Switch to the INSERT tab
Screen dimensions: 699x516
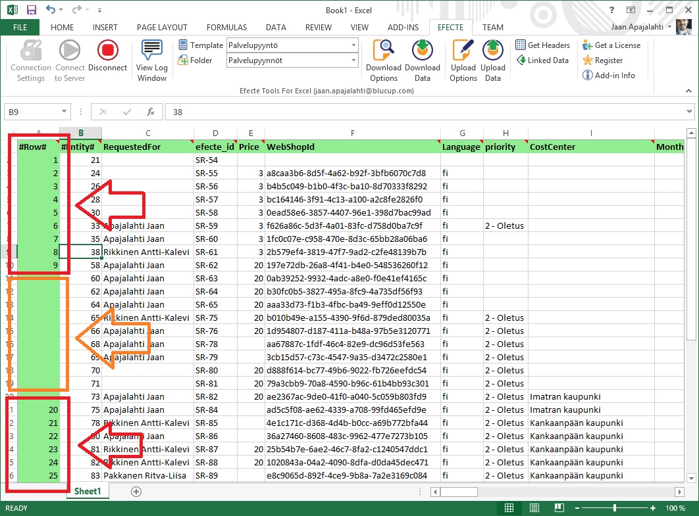tap(105, 27)
